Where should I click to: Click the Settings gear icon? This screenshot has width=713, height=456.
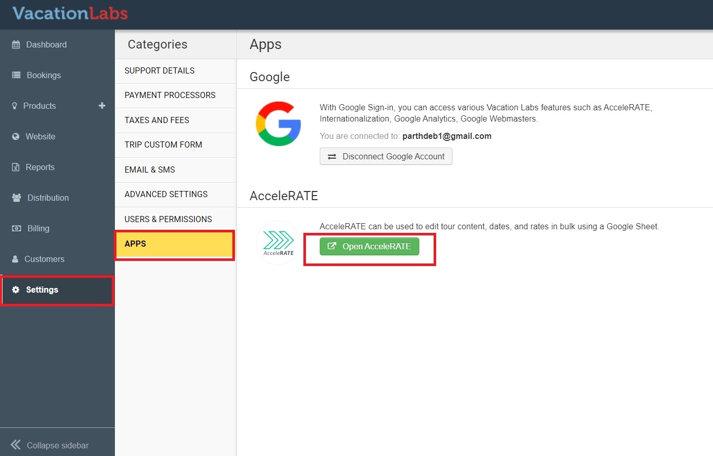point(16,290)
